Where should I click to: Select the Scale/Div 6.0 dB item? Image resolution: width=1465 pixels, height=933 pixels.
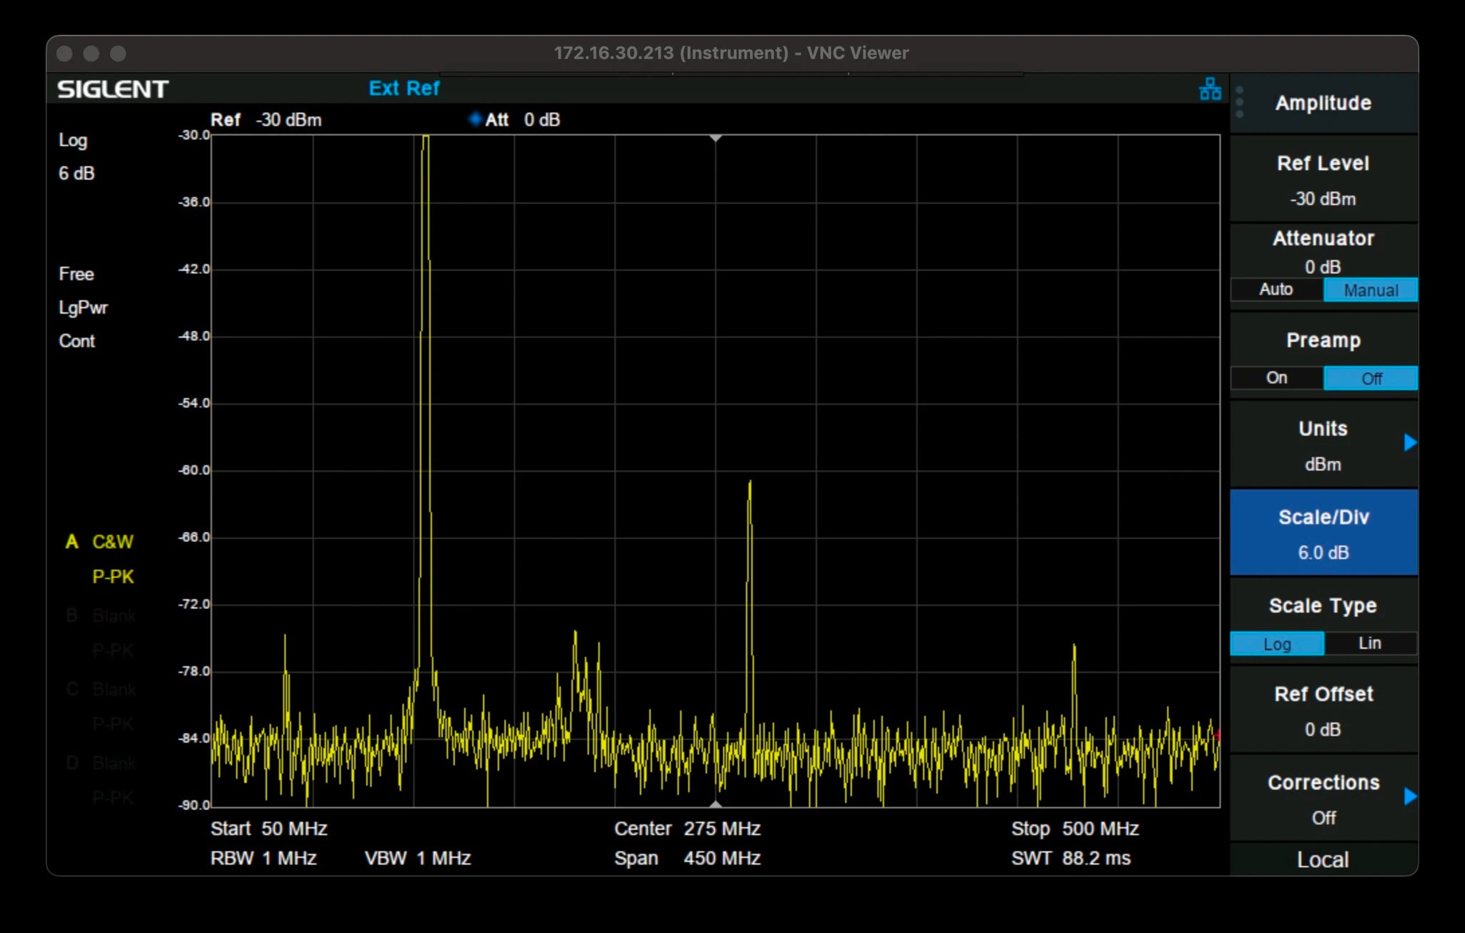click(x=1323, y=533)
